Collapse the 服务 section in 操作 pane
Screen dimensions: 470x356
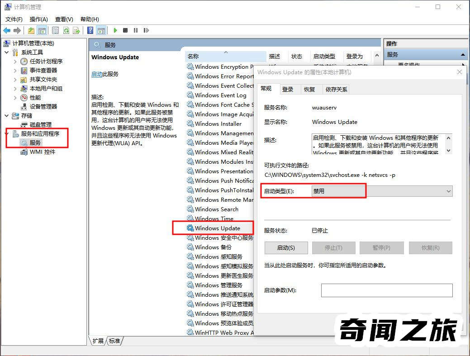click(463, 55)
